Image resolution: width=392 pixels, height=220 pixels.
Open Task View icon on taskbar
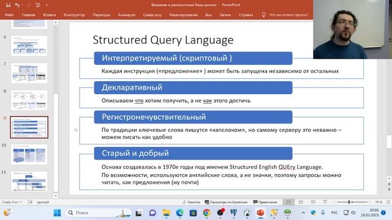click(138, 213)
